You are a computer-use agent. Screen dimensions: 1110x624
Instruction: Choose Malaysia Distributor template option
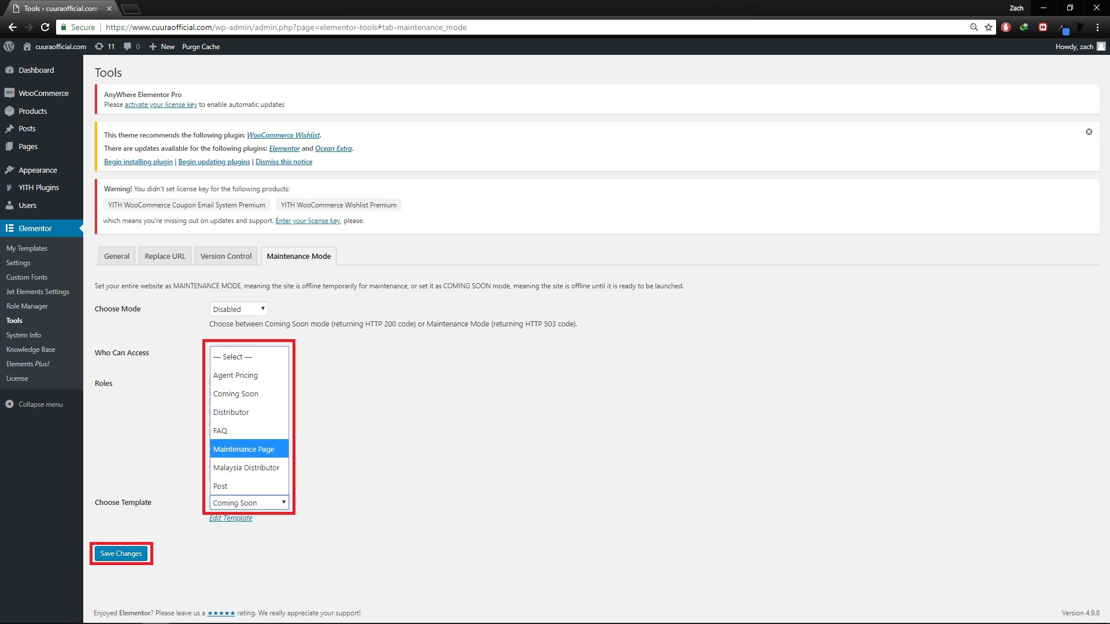click(249, 467)
